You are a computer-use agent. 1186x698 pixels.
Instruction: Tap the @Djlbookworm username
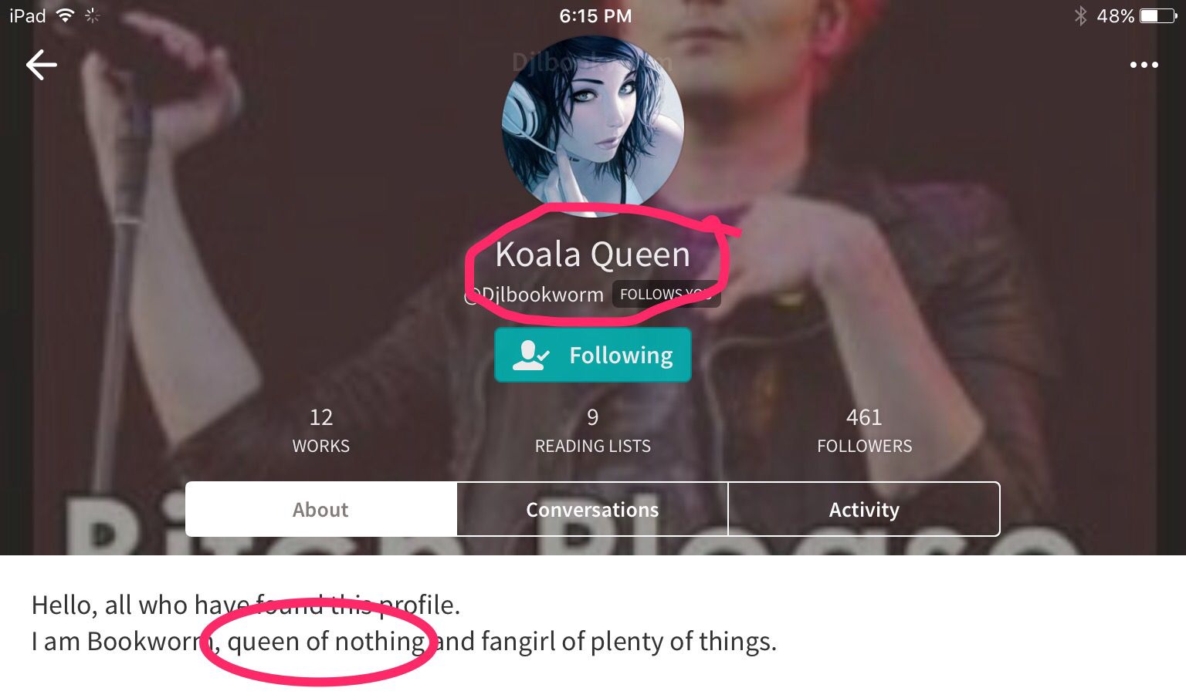(x=534, y=295)
